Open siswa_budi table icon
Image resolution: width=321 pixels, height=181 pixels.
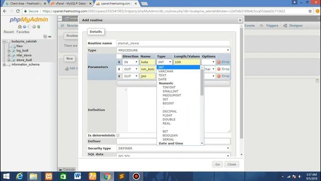point(14,60)
